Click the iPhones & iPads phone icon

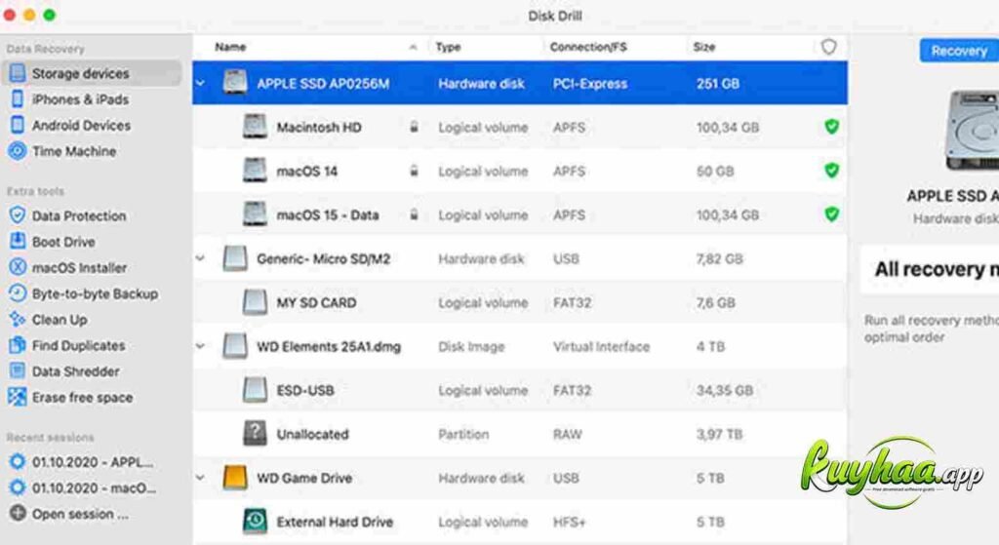(x=18, y=99)
